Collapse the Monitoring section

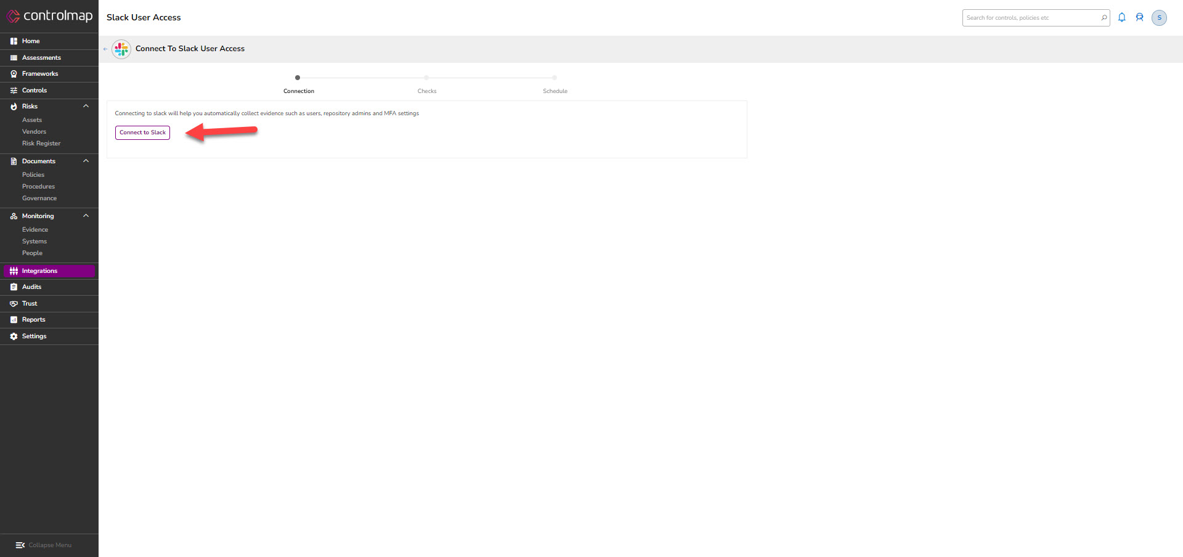86,216
